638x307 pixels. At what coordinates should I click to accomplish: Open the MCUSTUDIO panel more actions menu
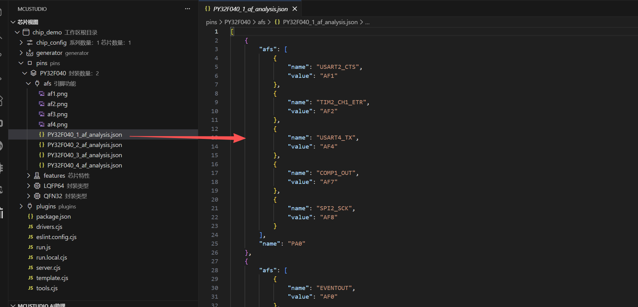187,9
